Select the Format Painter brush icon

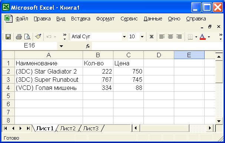[x=38, y=37]
